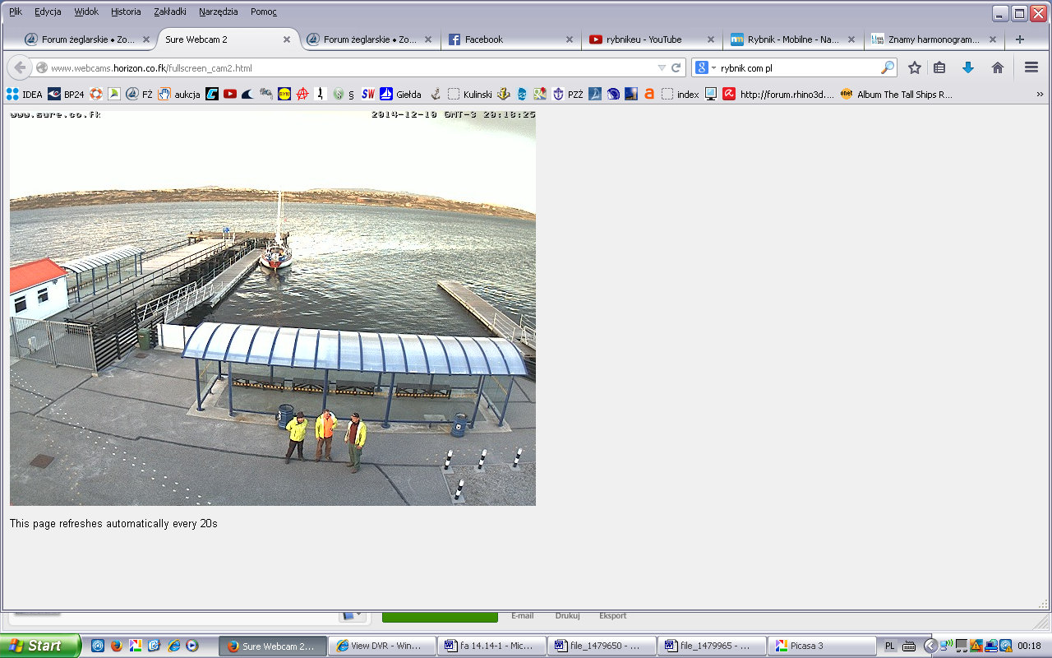Click the Windows Start button
Viewport: 1052px width, 658px height.
coord(39,646)
